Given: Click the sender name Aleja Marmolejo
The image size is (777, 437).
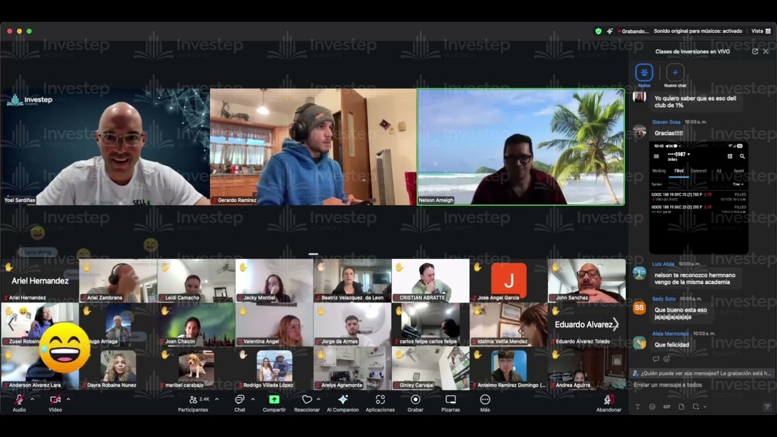Looking at the screenshot, I should pyautogui.click(x=670, y=333).
